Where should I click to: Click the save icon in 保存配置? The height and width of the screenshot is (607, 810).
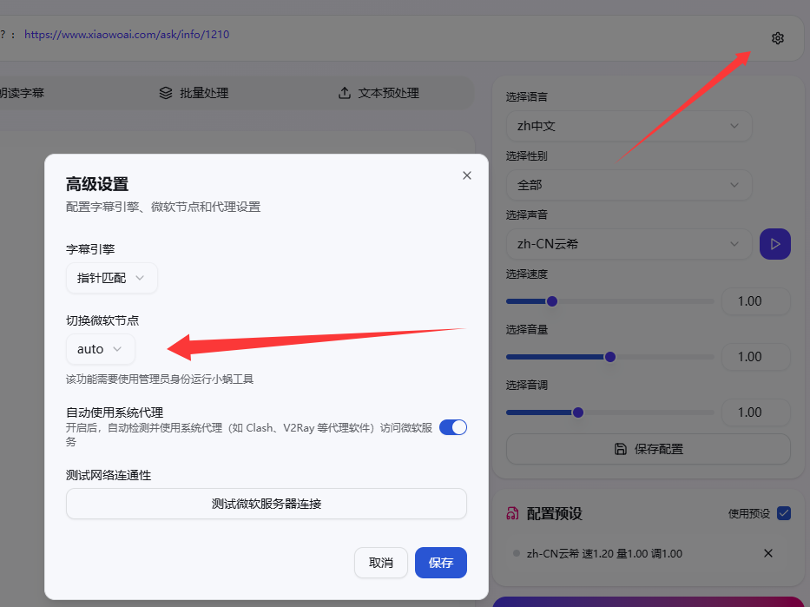click(x=621, y=449)
